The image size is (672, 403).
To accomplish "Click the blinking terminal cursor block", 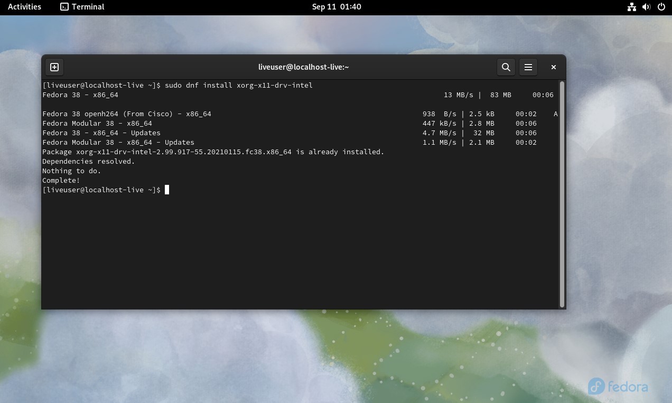I will (166, 190).
